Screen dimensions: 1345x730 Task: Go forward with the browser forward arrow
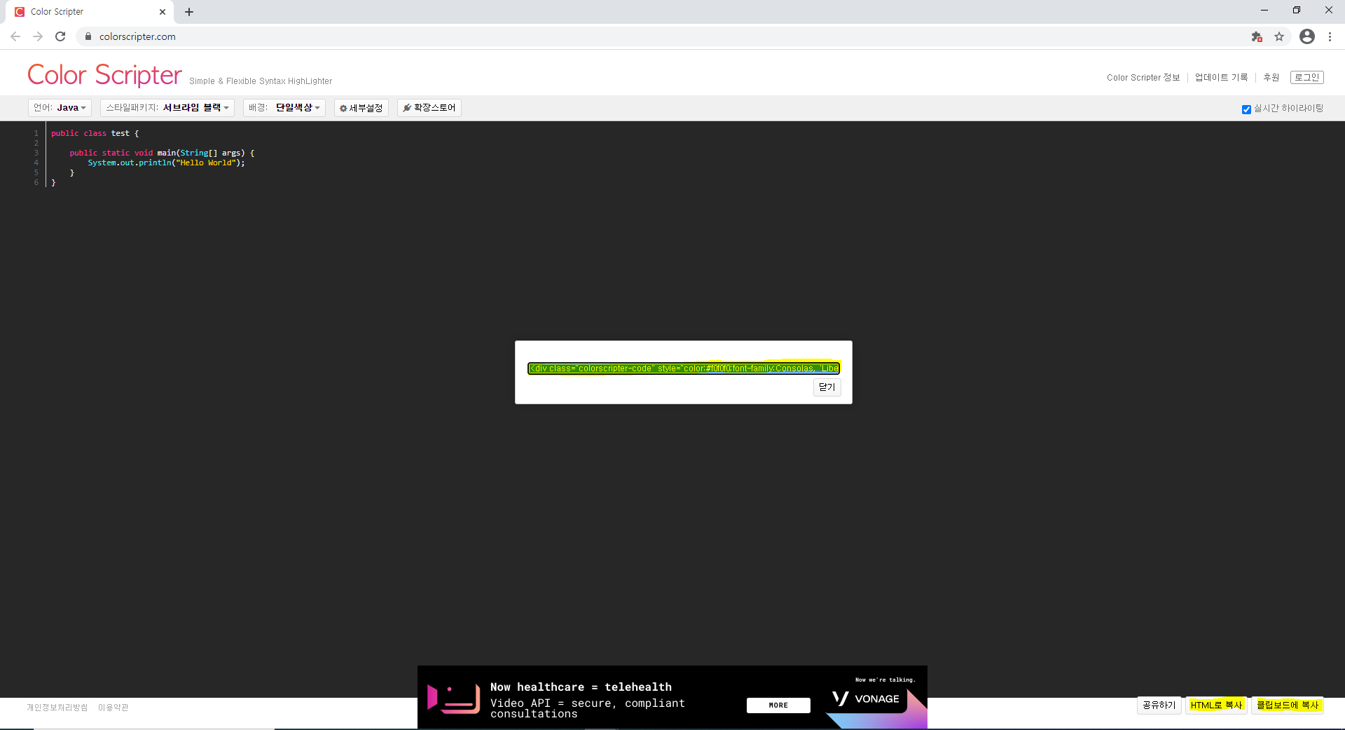click(38, 36)
